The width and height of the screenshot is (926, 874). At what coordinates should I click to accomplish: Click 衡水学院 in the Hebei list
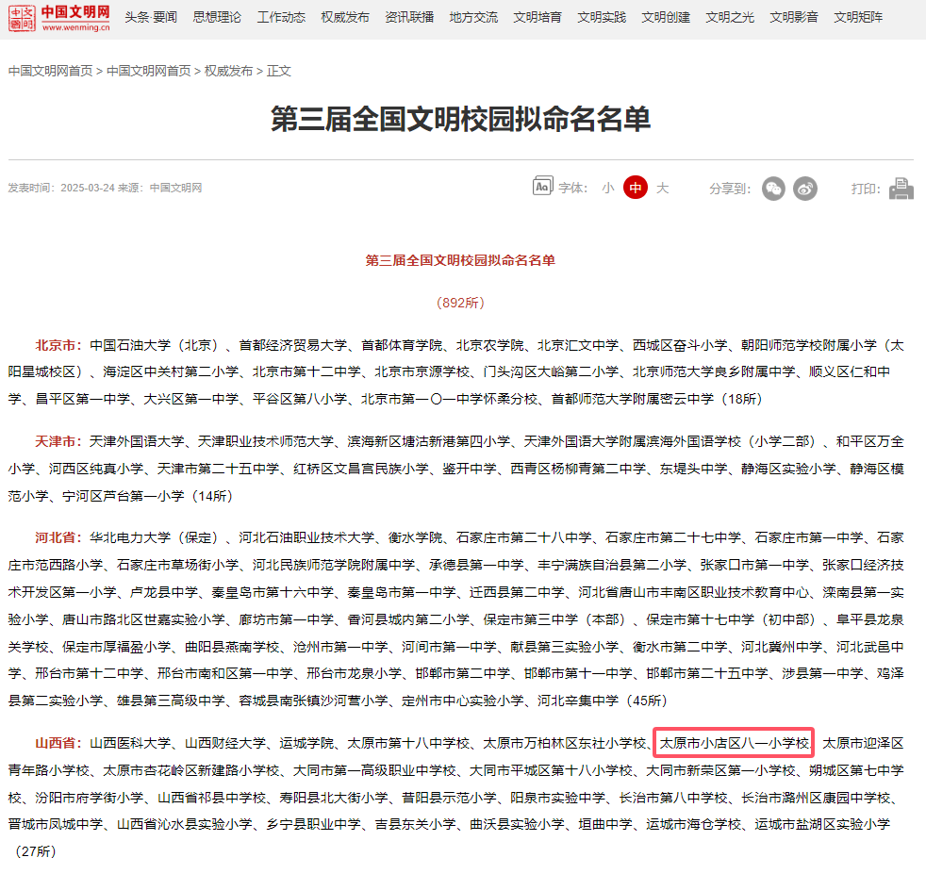415,537
